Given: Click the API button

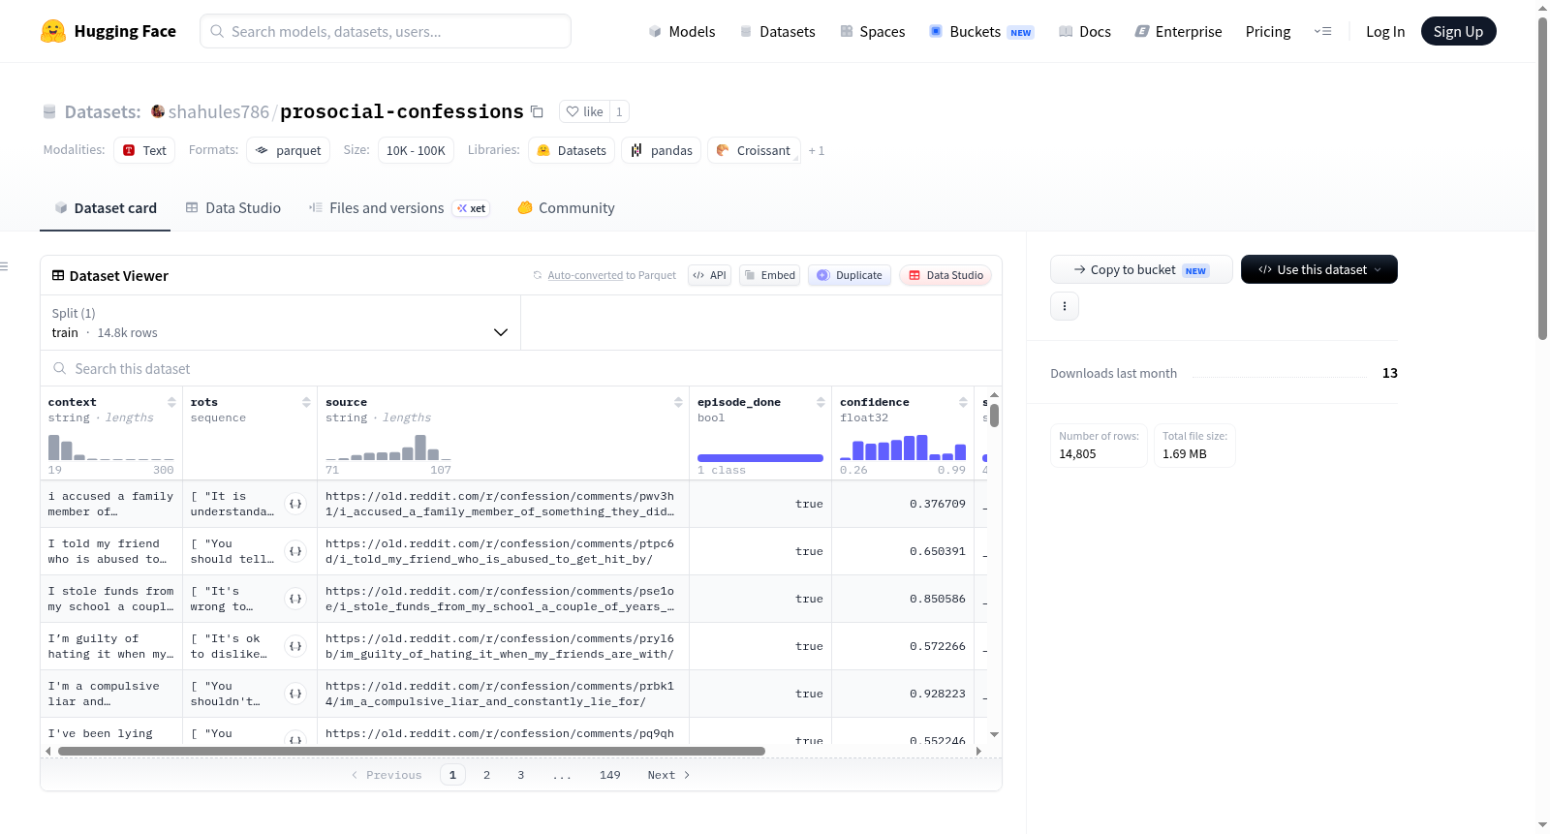Looking at the screenshot, I should pos(709,275).
